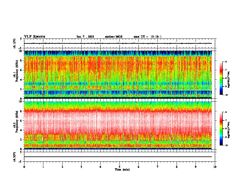This screenshot has width=242, height=187.
Task: Click the "-8" label on ch.2 color scale
Action: (x=226, y=129)
